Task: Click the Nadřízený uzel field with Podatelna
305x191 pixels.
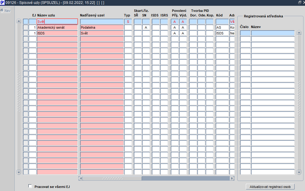Action: (102, 27)
